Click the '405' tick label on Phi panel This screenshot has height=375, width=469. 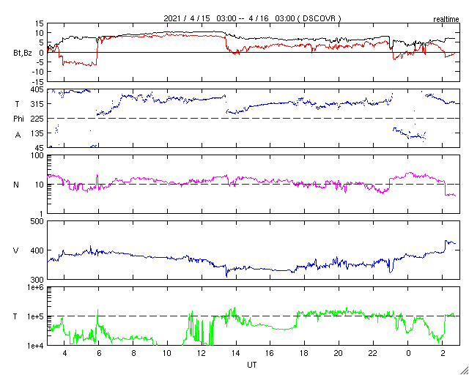37,89
